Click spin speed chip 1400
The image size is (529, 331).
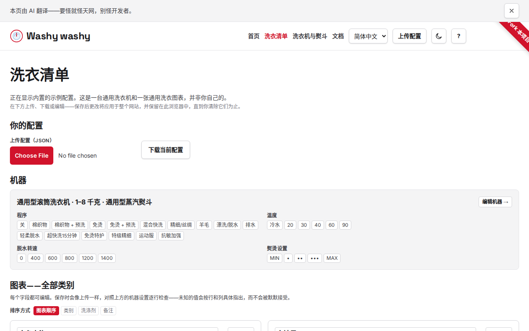tap(107, 258)
